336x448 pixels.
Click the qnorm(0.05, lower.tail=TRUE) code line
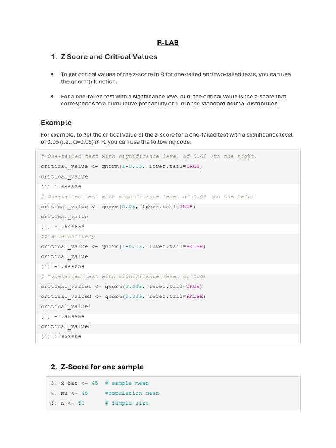118,206
